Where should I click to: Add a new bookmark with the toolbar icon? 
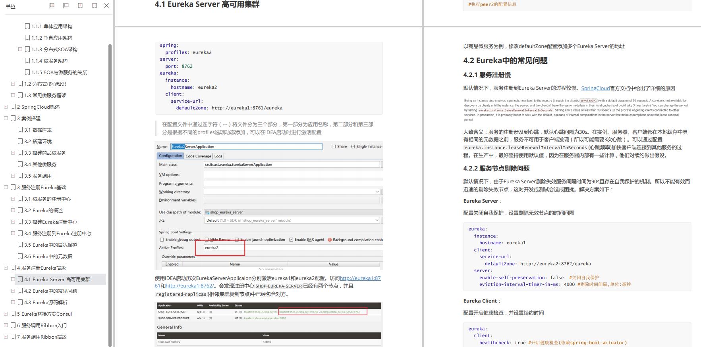[x=80, y=6]
